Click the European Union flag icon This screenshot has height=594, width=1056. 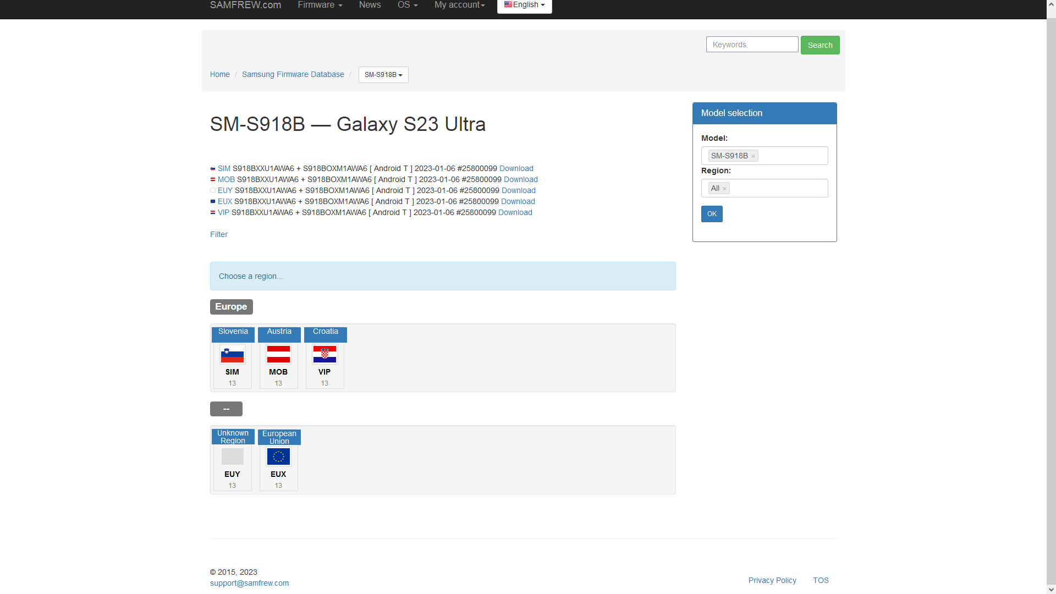(278, 457)
